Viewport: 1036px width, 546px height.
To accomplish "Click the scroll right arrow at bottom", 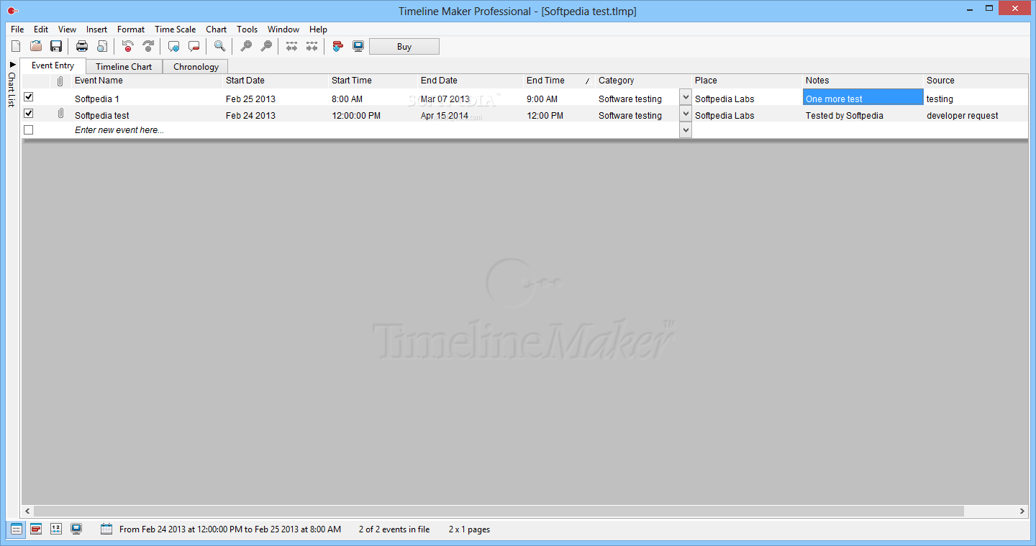I will (1022, 511).
